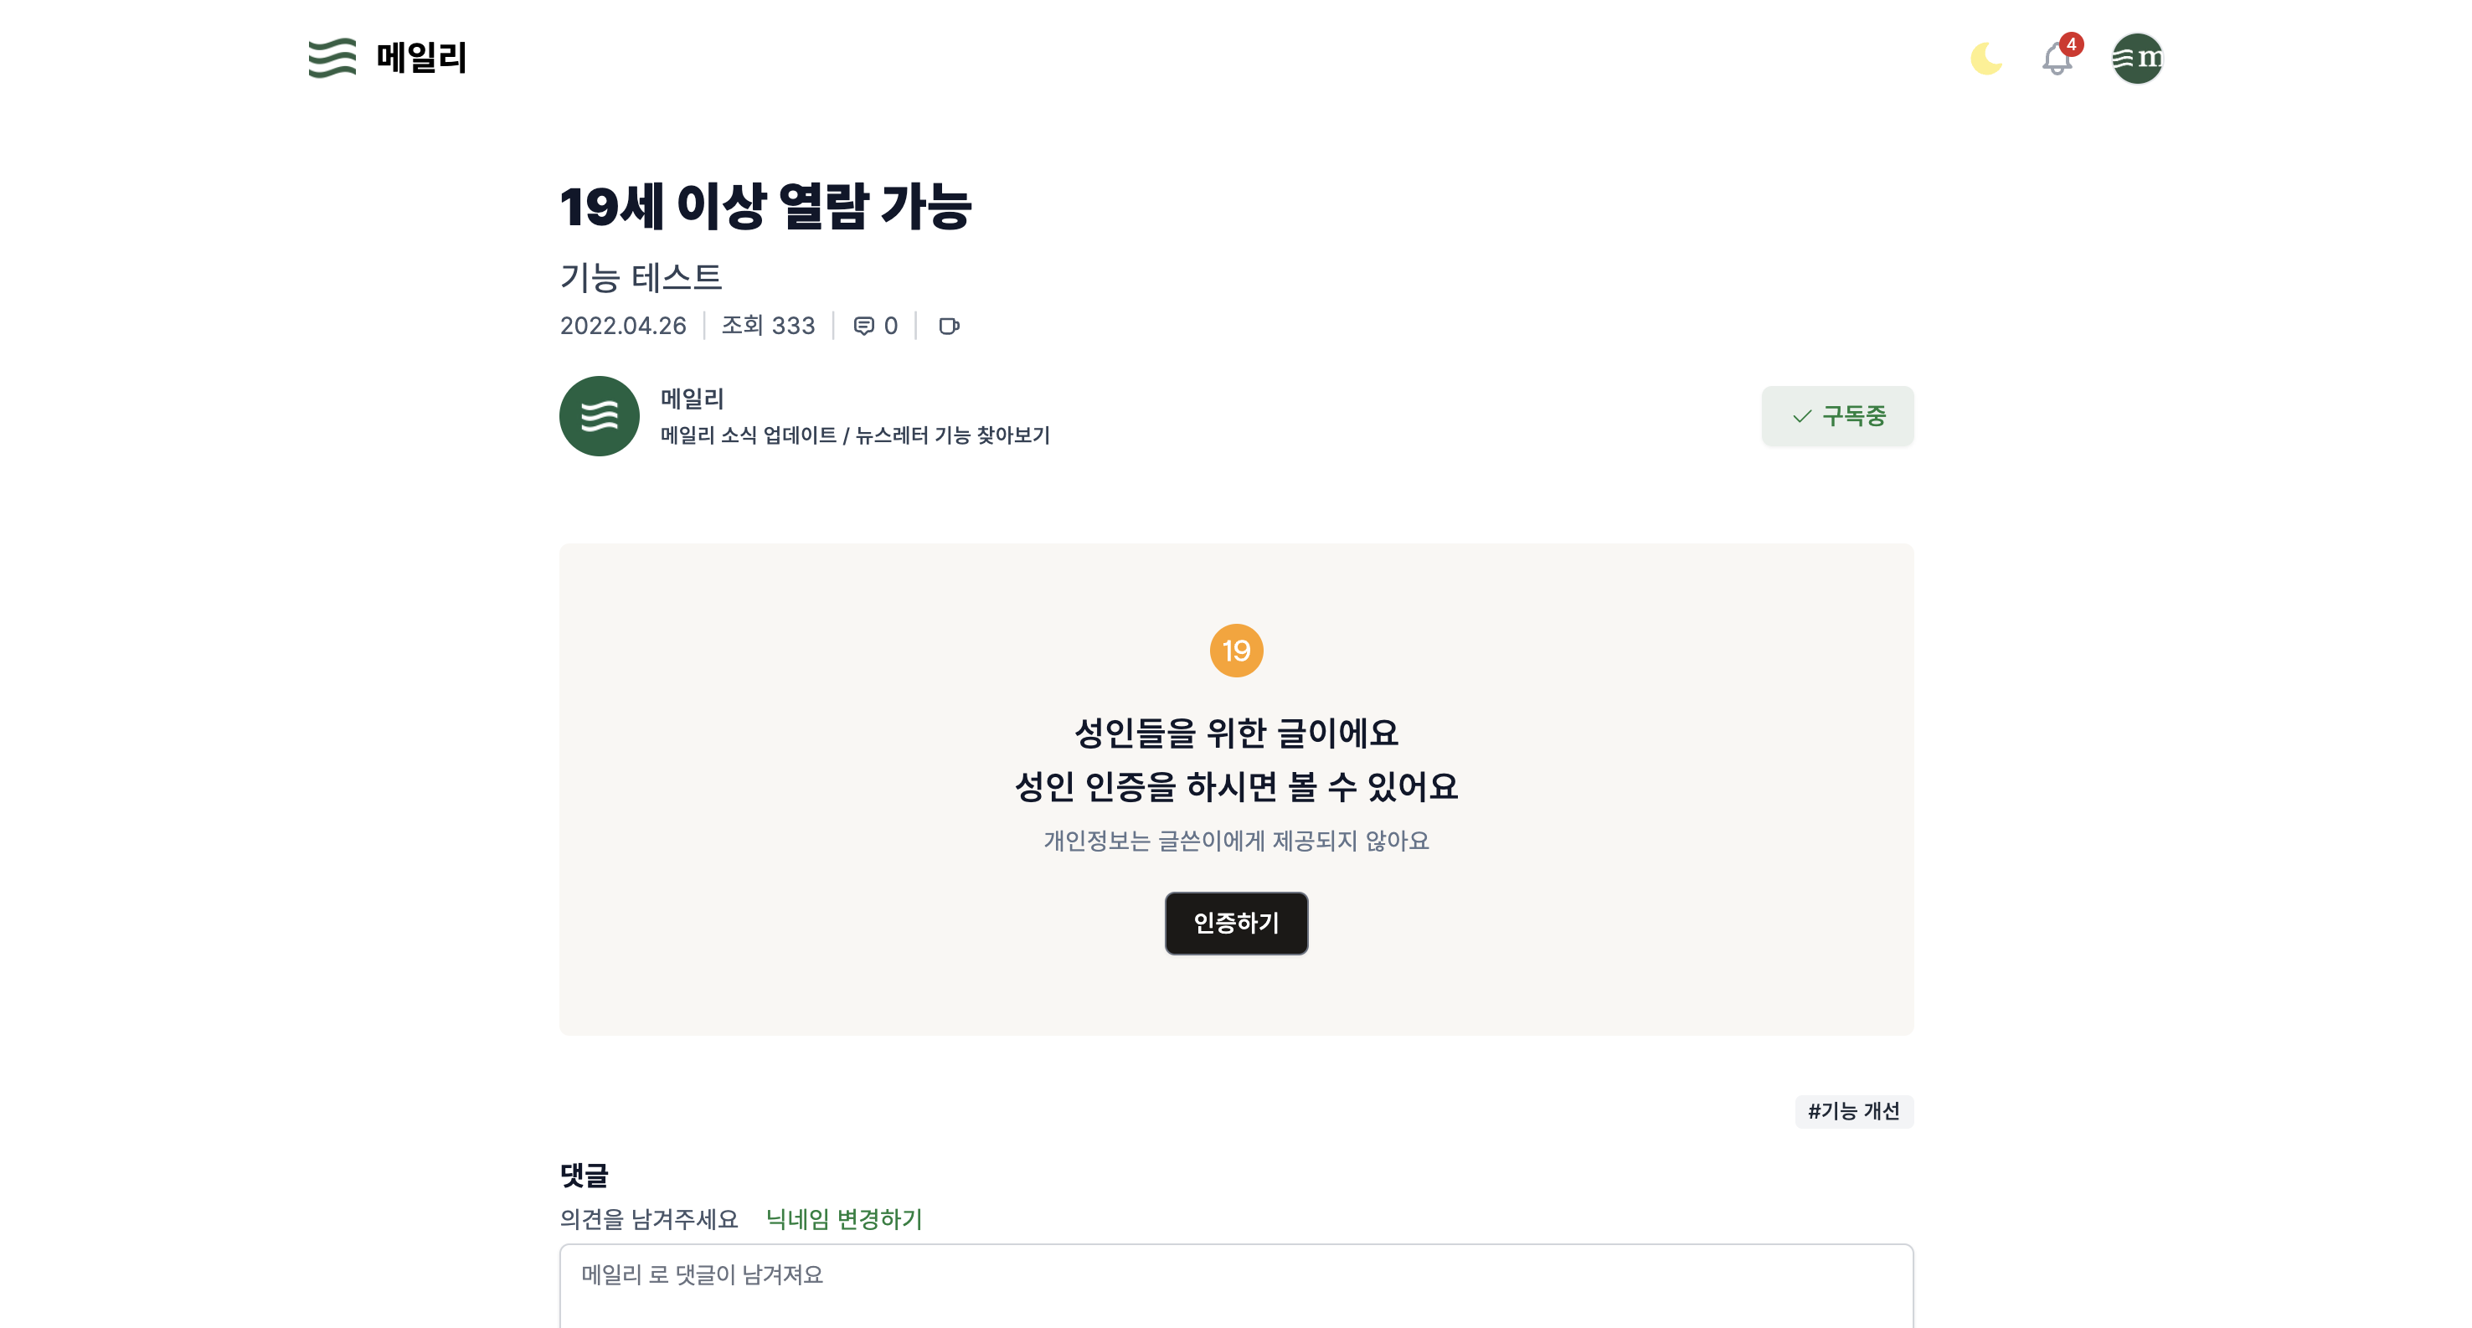The image size is (2472, 1328).
Task: Click the red notification badge showing 4
Action: [x=2070, y=42]
